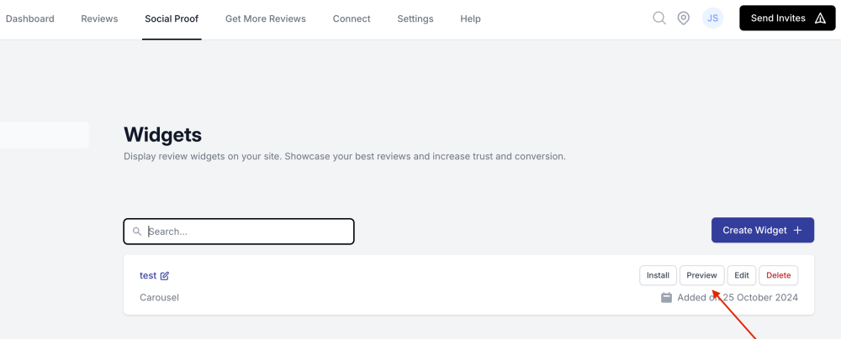Image resolution: width=841 pixels, height=339 pixels.
Task: Click the calendar icon near added date
Action: click(x=666, y=297)
